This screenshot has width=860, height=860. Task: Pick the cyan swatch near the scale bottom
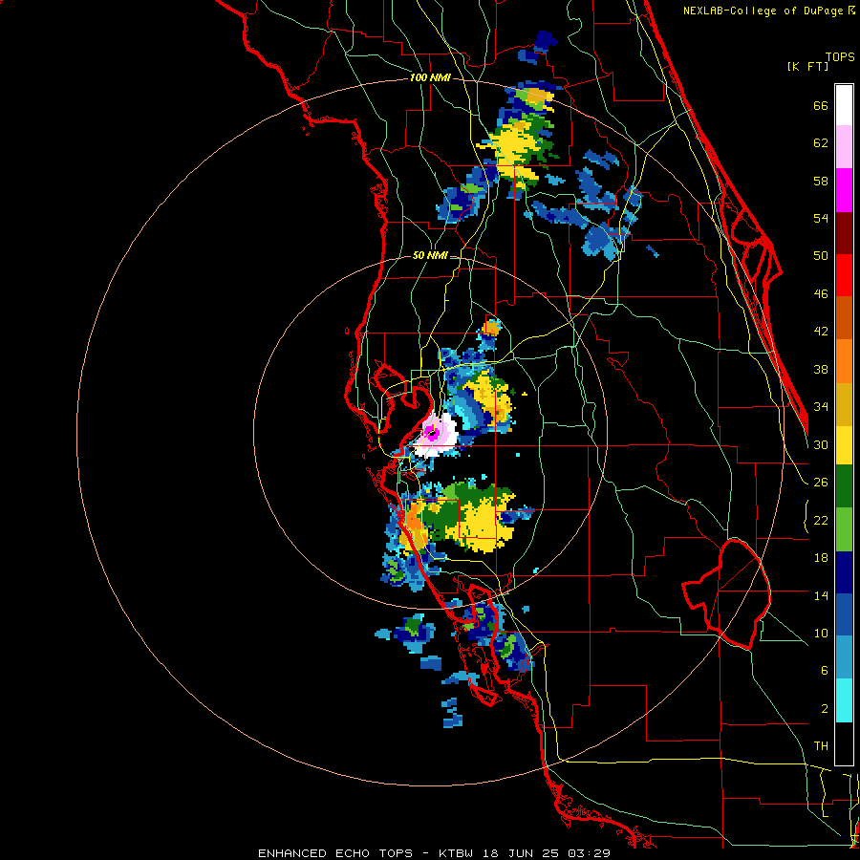(844, 700)
